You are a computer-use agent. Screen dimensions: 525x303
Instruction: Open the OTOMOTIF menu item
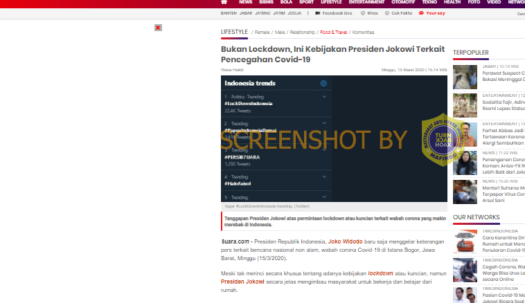(x=403, y=2)
